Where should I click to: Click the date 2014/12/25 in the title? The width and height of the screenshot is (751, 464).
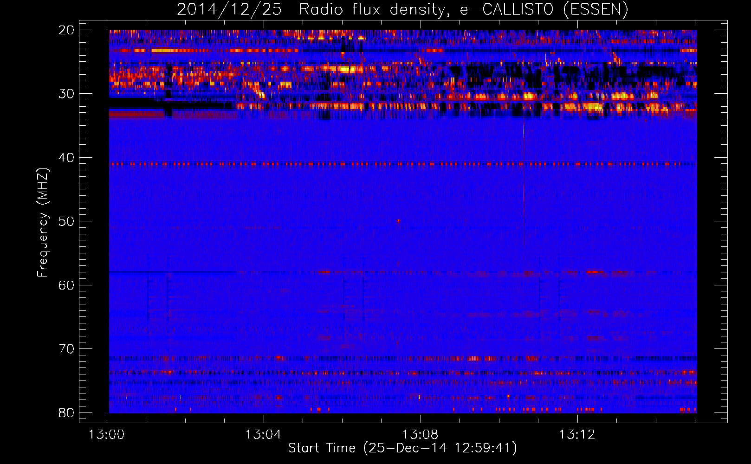click(229, 10)
